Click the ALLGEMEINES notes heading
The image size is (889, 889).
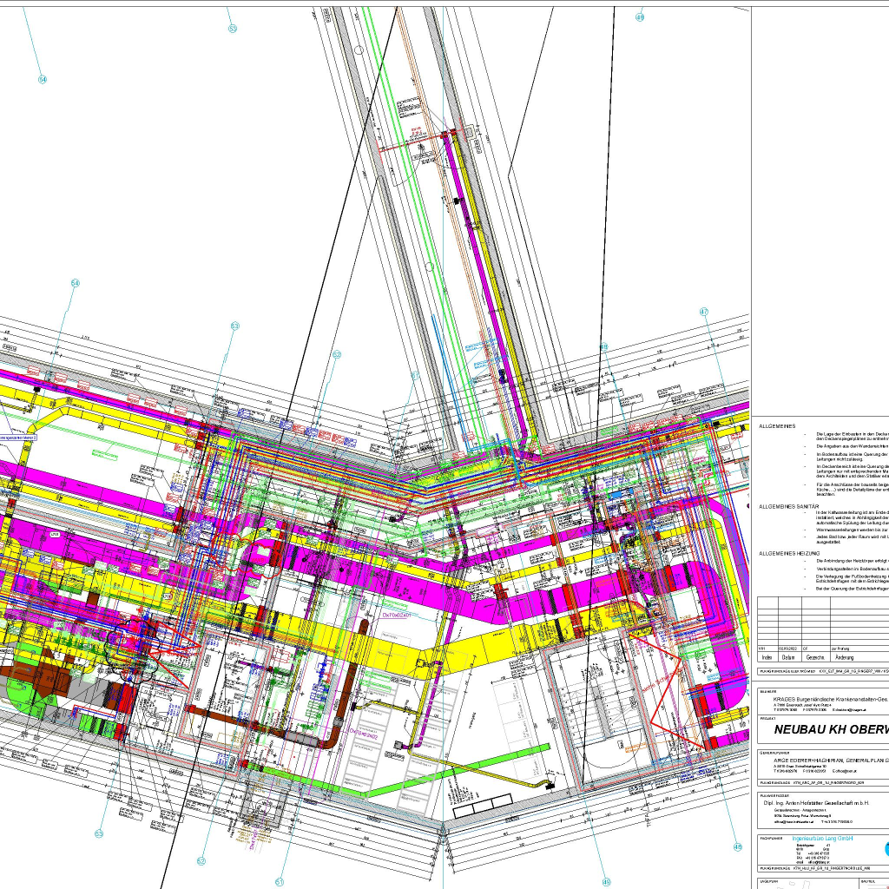coord(777,426)
